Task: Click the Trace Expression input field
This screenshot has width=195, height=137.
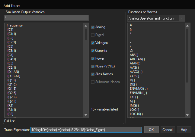Action: (86, 130)
